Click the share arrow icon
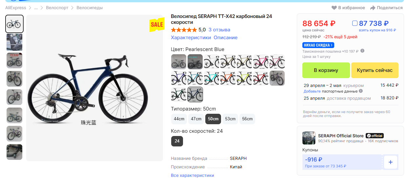Viewport: 407px width, 186px height. (x=373, y=8)
